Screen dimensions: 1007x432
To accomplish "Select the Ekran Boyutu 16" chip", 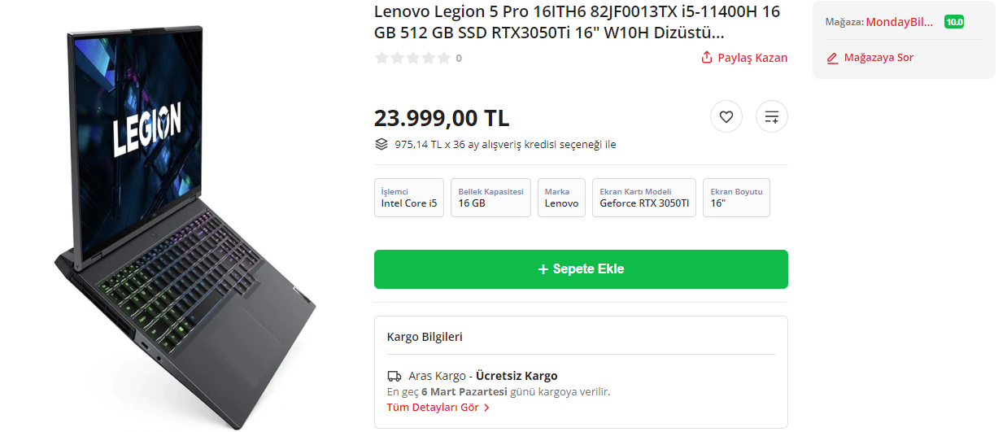I will click(736, 198).
